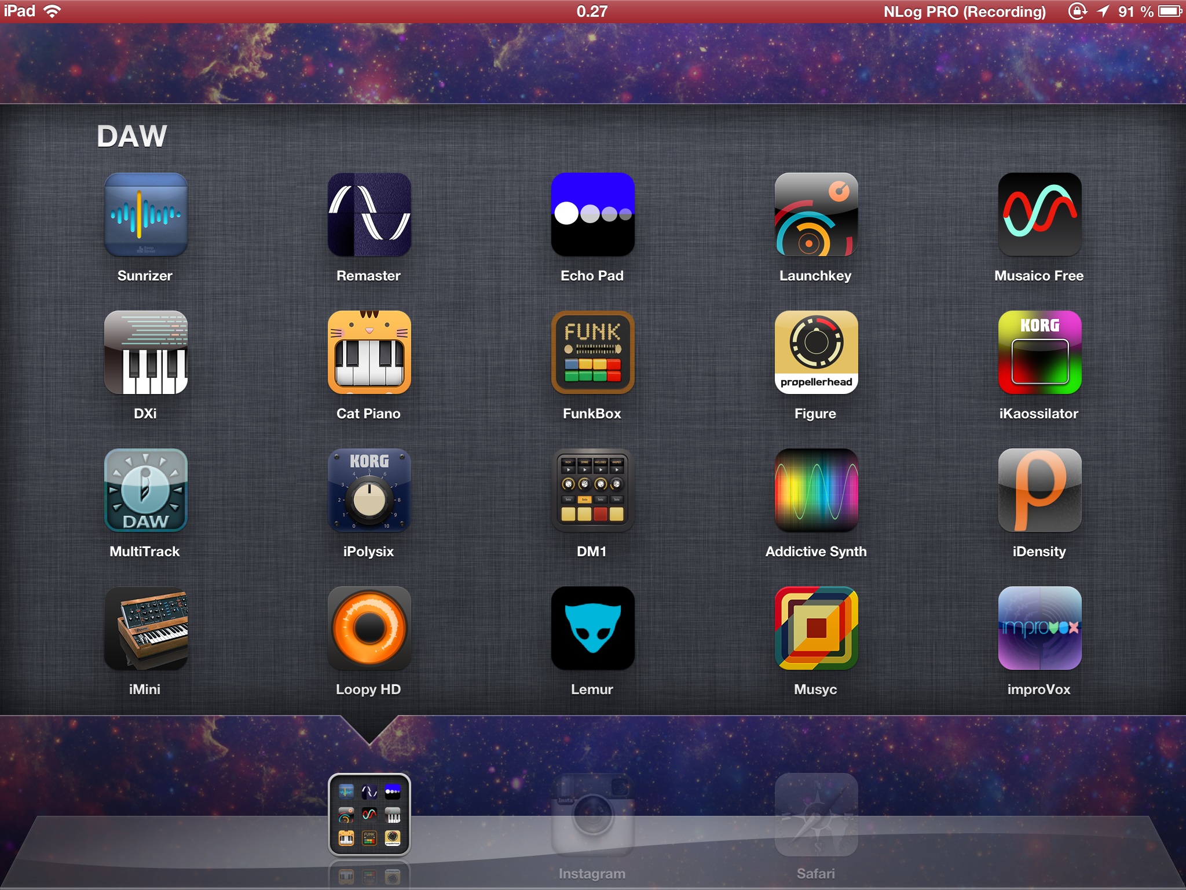Launch Propellerhead Figure app

(x=816, y=352)
